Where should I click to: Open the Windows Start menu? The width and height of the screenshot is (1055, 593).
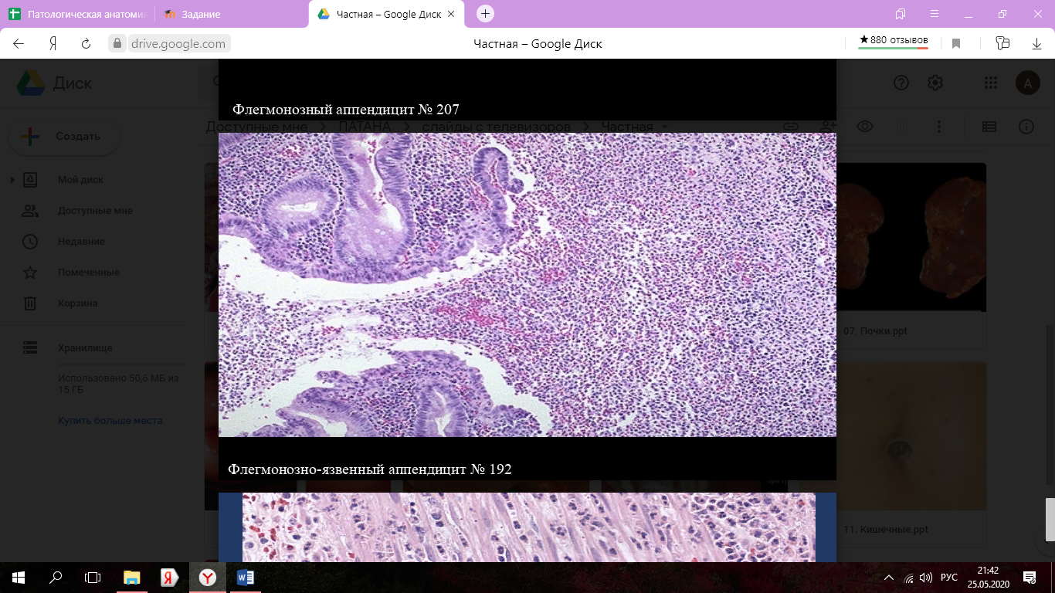click(19, 577)
